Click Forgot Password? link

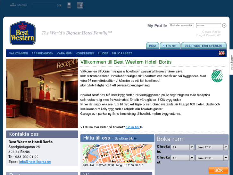208,35
